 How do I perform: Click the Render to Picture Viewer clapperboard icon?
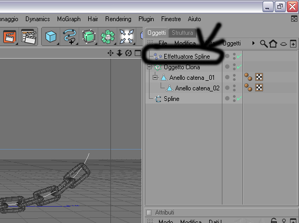point(10,36)
